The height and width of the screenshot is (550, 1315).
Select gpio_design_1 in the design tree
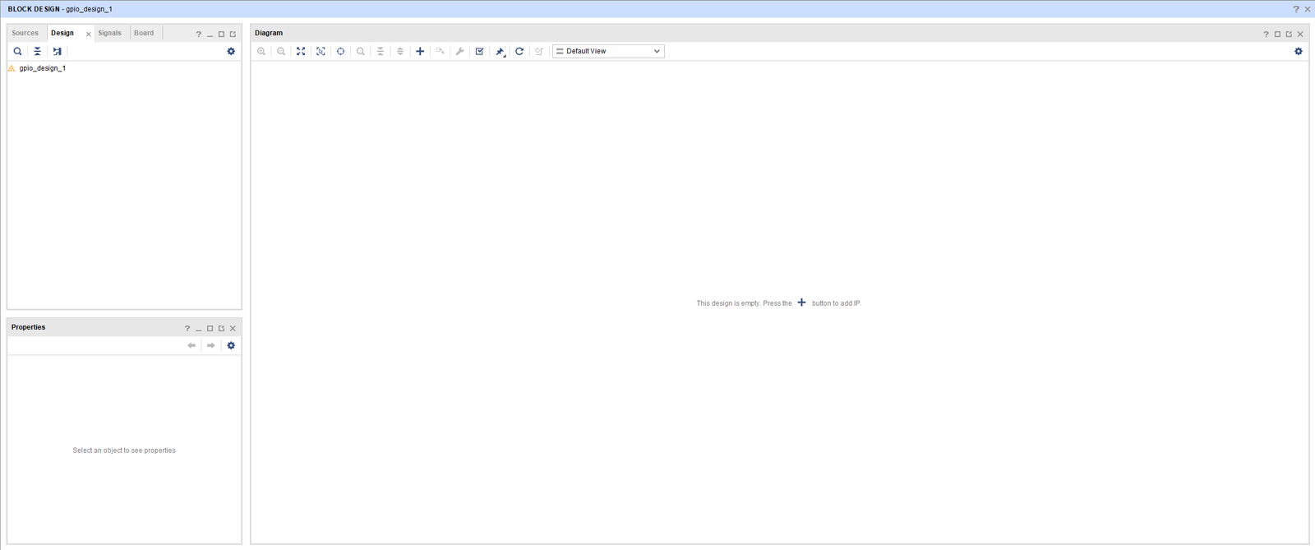tap(42, 68)
